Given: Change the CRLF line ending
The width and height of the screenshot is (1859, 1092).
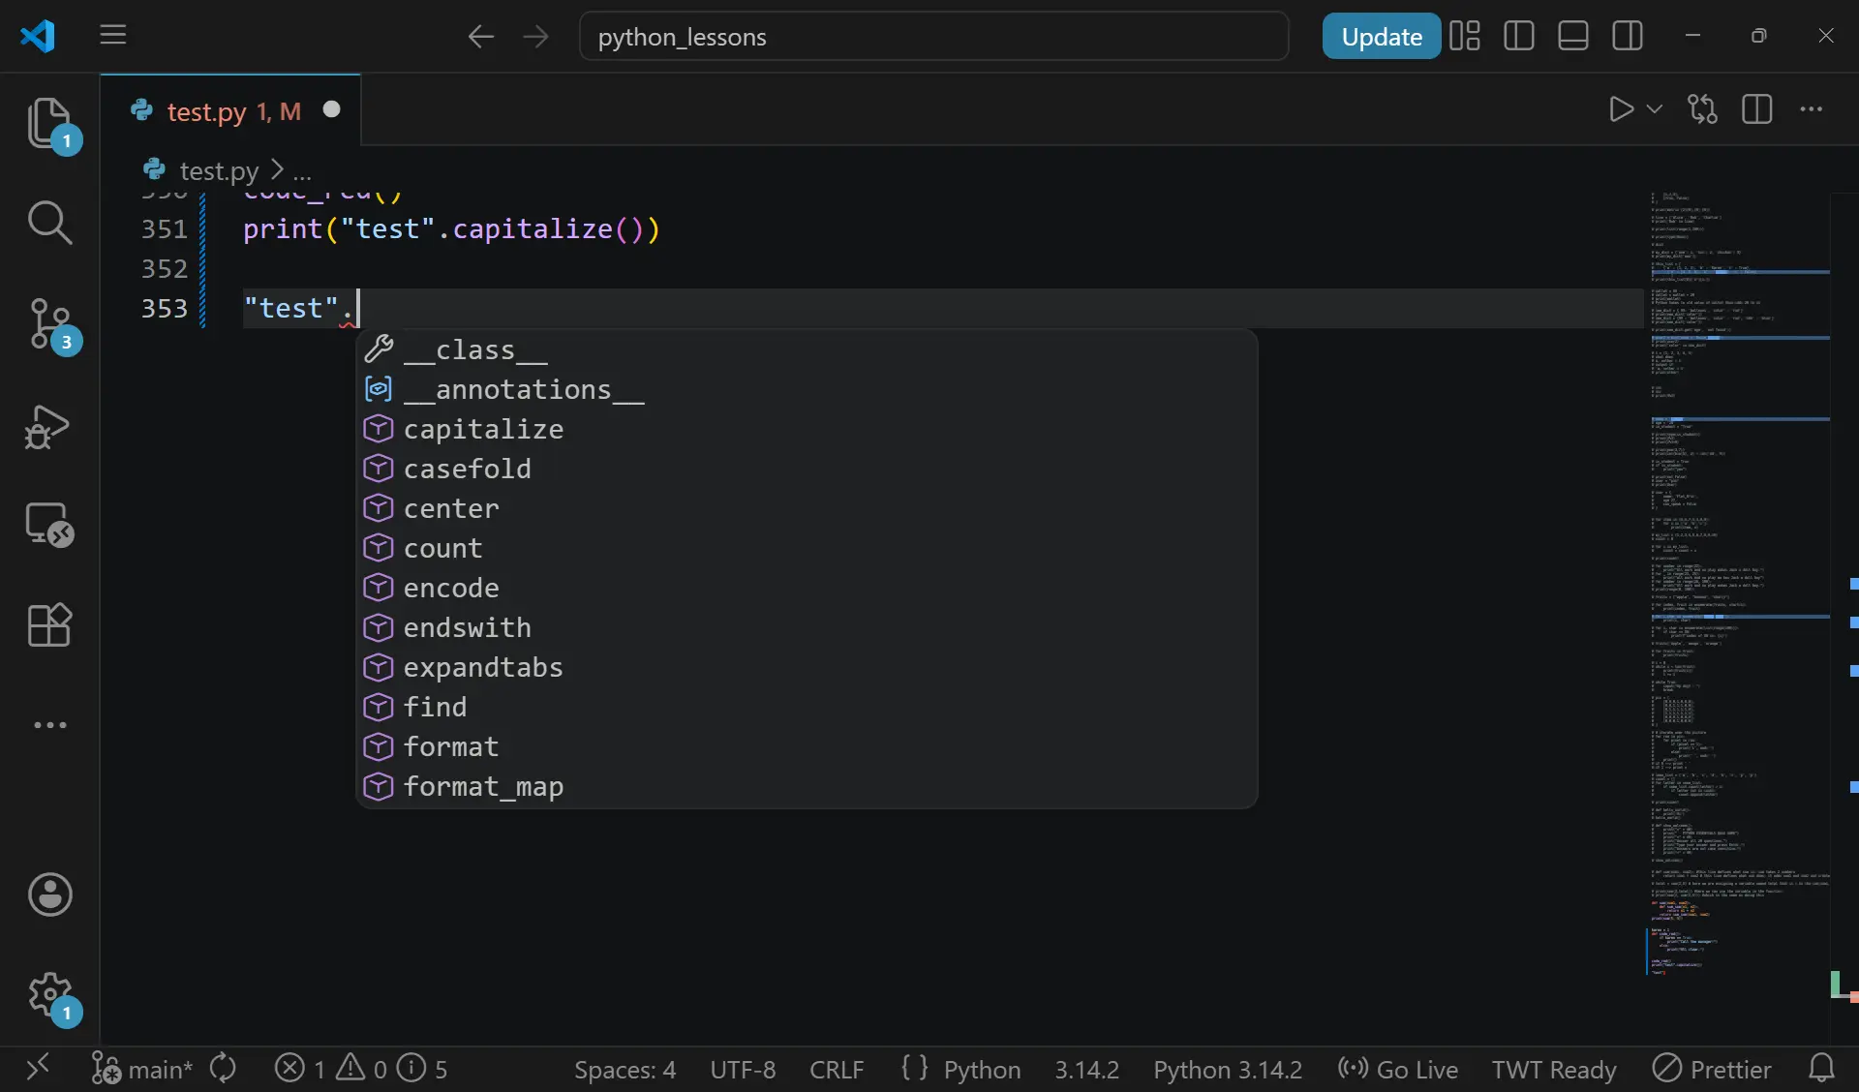Looking at the screenshot, I should pyautogui.click(x=837, y=1070).
